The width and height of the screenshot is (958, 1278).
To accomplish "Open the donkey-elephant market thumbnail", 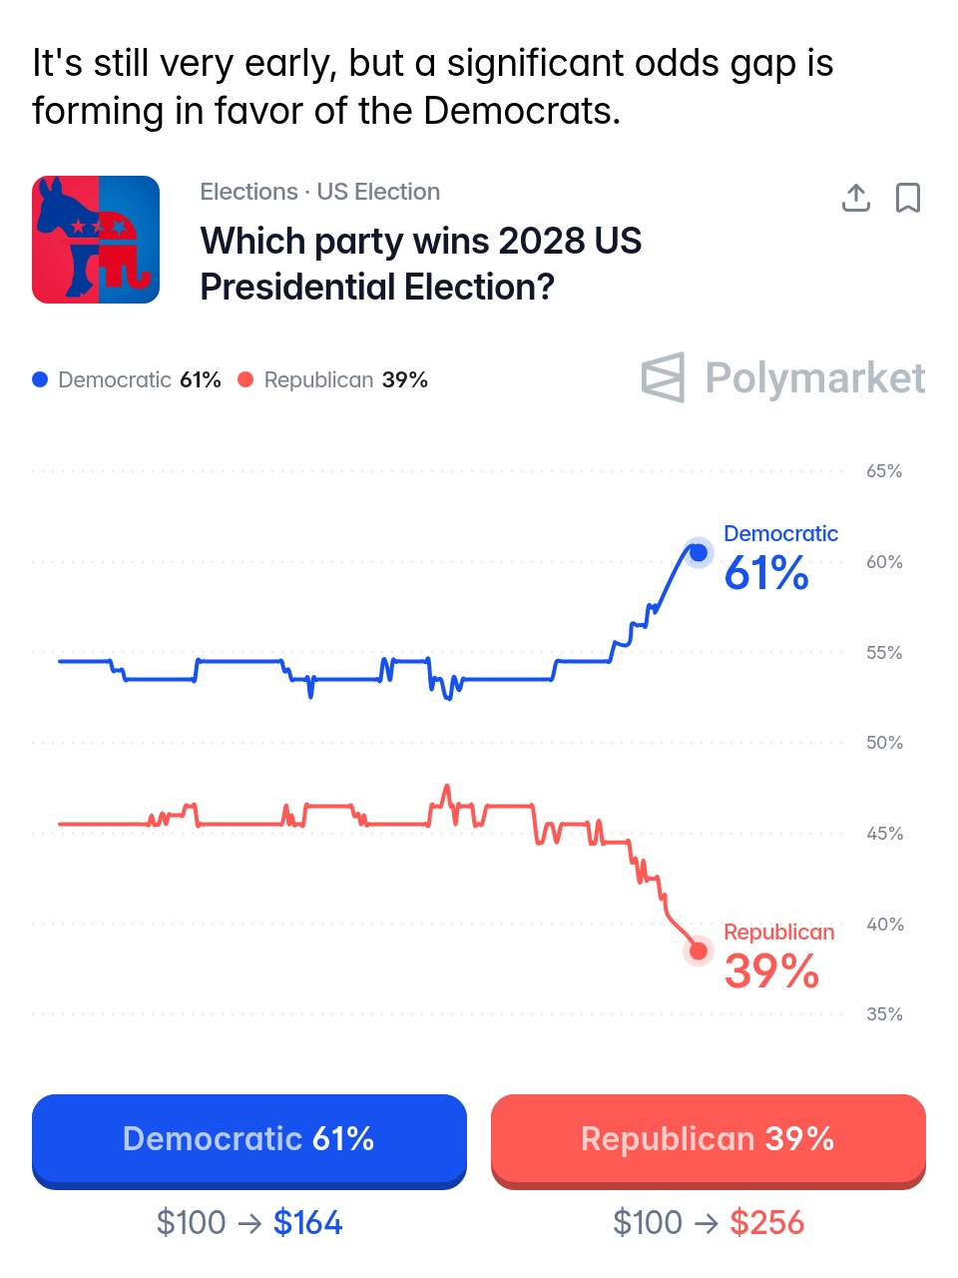I will coord(96,240).
